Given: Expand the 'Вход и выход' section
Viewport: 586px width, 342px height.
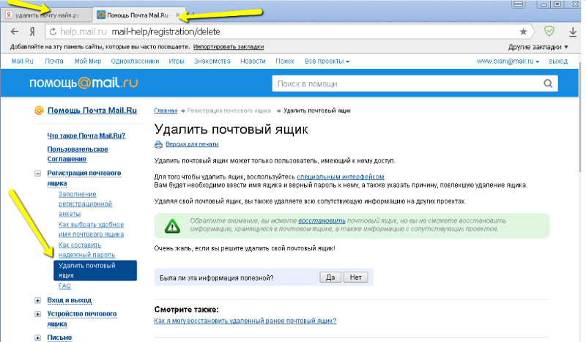Looking at the screenshot, I should pyautogui.click(x=38, y=300).
